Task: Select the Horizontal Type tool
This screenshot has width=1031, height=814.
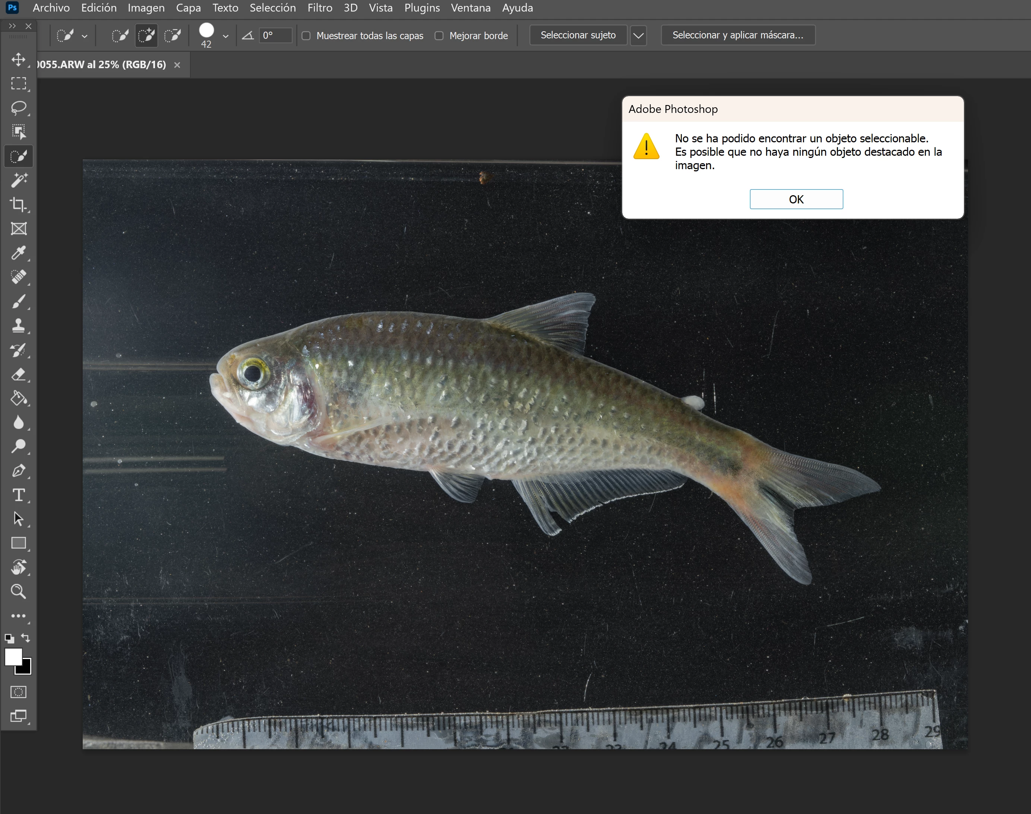Action: pyautogui.click(x=18, y=495)
